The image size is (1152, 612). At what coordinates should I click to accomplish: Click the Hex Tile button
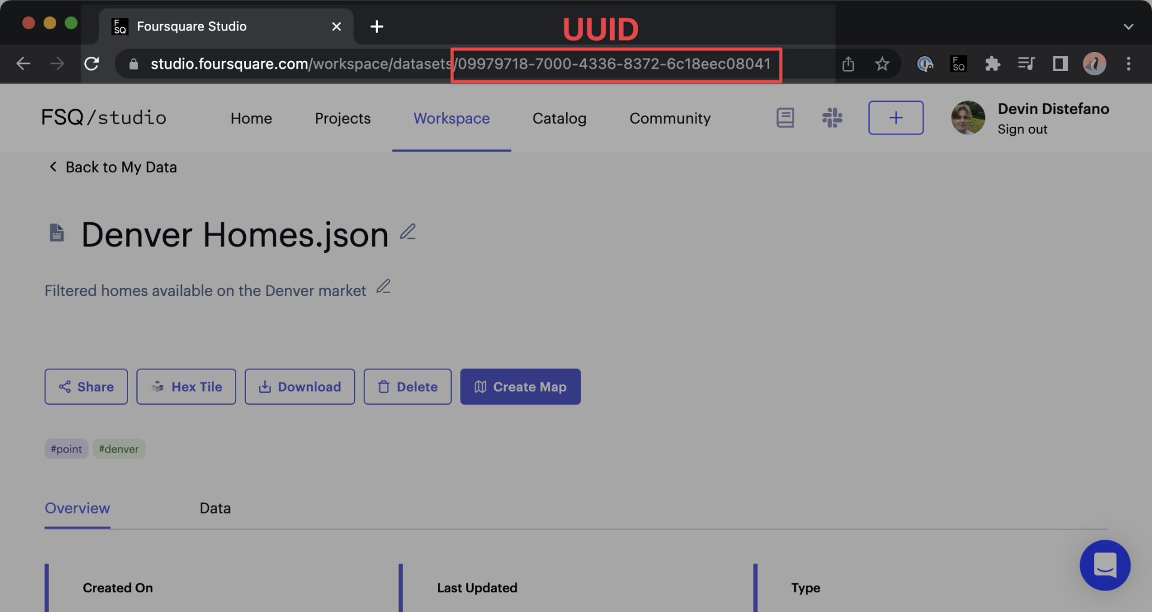(x=186, y=387)
